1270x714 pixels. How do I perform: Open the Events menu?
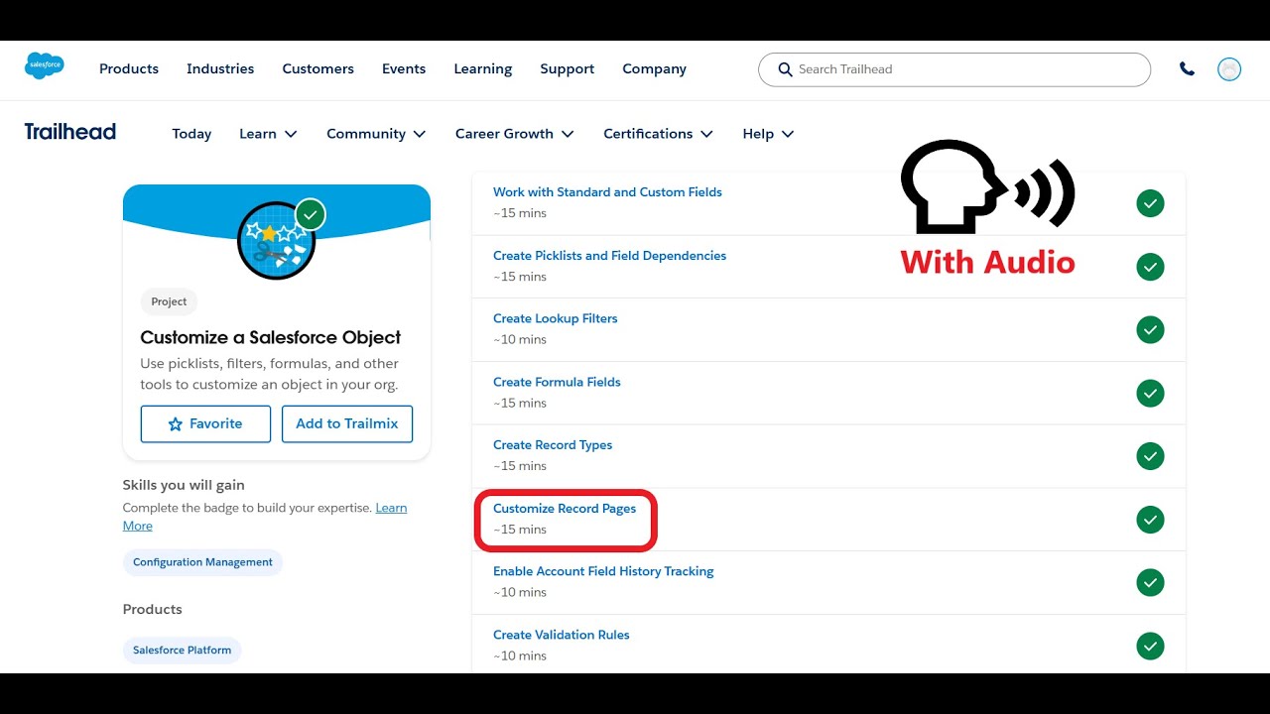[x=404, y=69]
